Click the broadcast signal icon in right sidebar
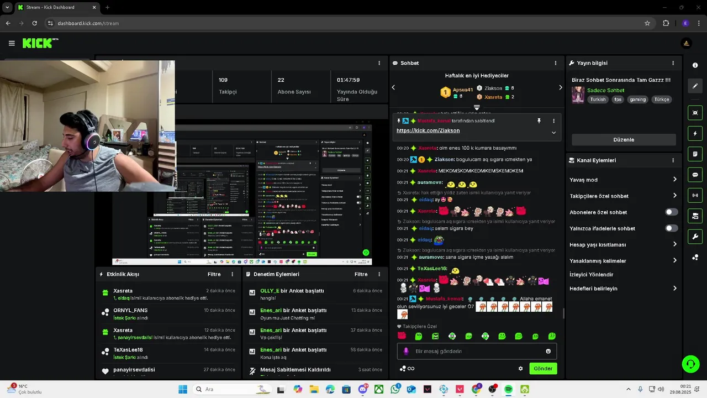This screenshot has height=398, width=707. click(695, 195)
